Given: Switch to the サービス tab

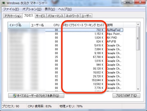Looking at the screenshot, I should point(41,16).
